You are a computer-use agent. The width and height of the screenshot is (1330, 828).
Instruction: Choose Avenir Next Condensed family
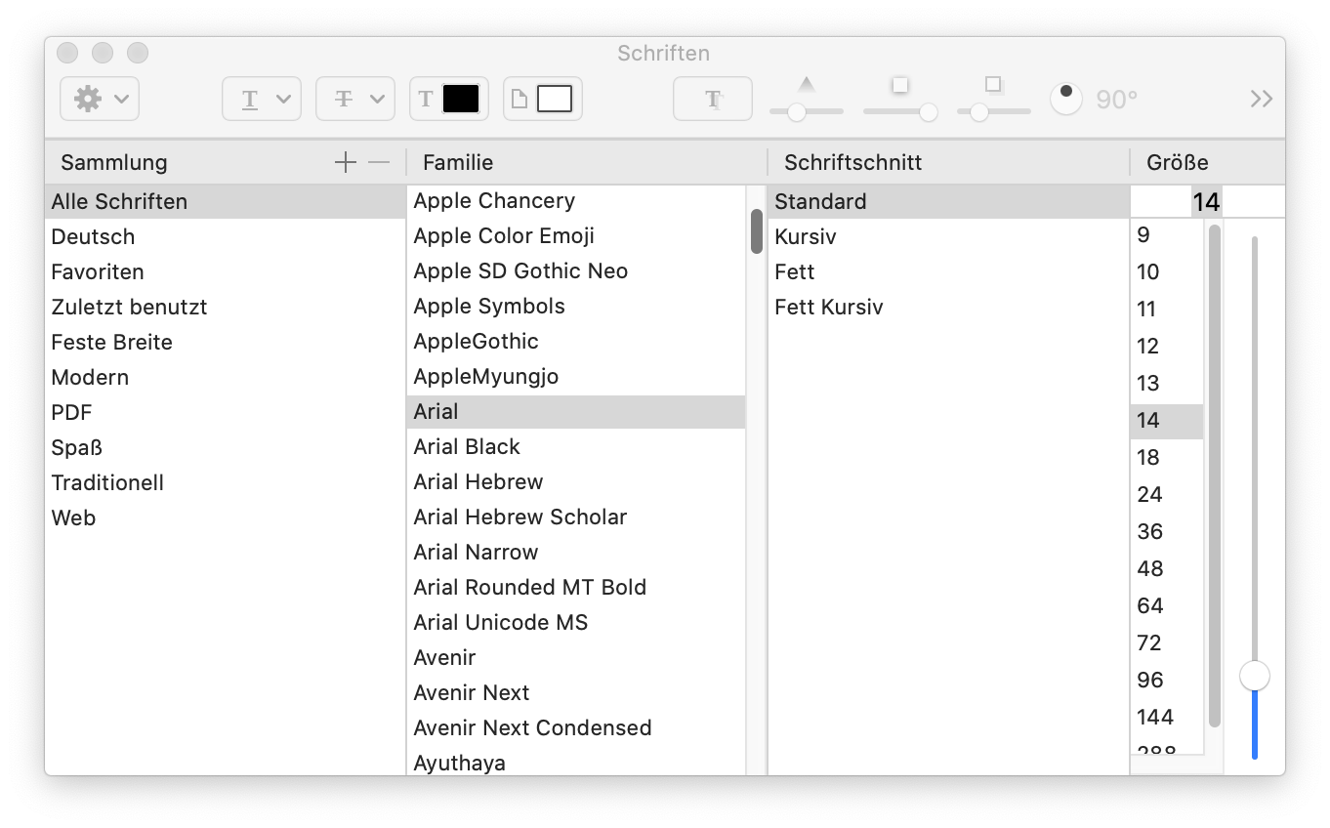click(576, 727)
